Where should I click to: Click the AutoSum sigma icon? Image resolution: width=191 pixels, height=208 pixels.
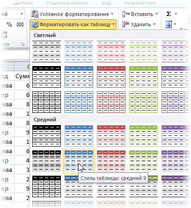pyautogui.click(x=169, y=14)
